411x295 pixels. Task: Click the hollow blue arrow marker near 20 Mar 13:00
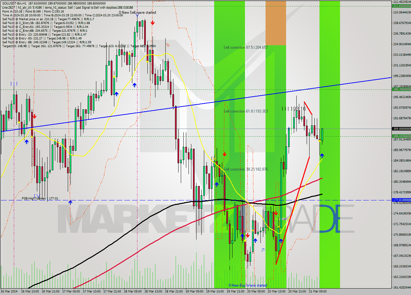(x=263, y=250)
